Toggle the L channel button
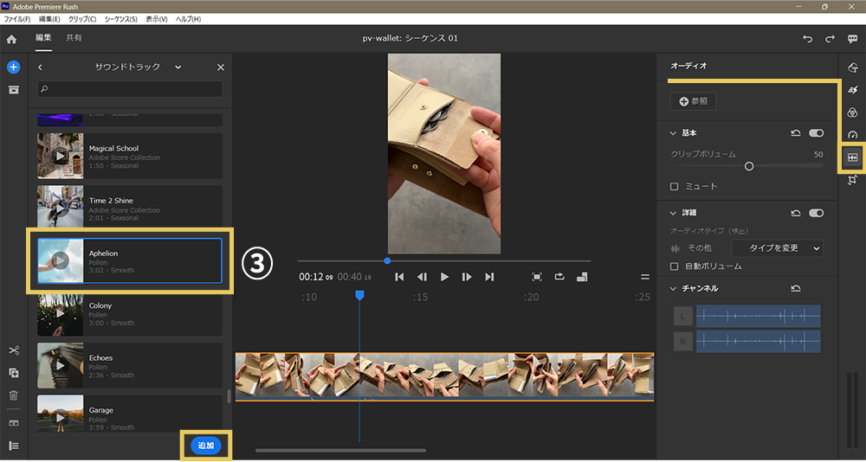This screenshot has width=866, height=462. 682,317
